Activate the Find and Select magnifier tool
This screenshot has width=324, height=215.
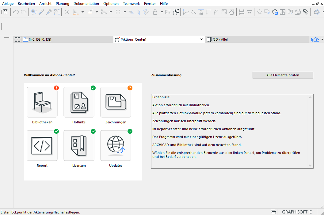(x=34, y=12)
